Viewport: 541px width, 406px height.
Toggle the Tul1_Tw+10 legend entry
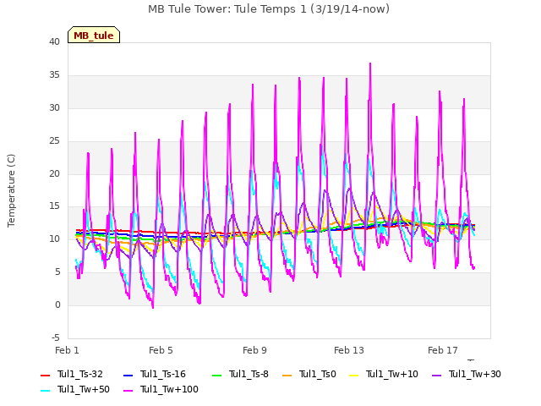tap(384, 374)
